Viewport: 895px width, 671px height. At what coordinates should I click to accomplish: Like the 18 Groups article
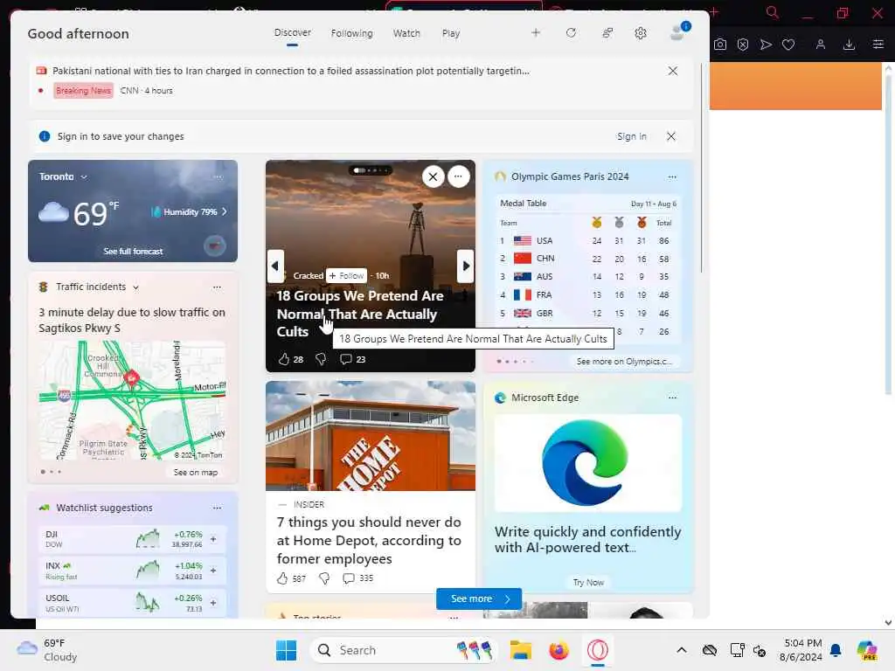click(284, 359)
